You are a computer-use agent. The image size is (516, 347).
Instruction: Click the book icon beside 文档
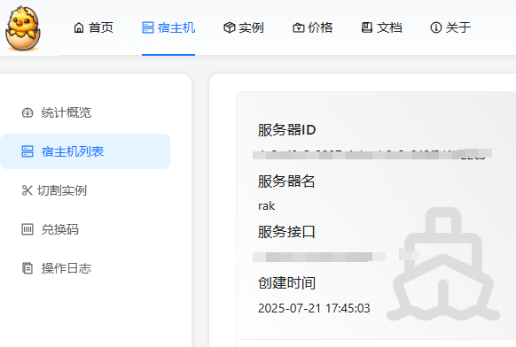pos(367,27)
